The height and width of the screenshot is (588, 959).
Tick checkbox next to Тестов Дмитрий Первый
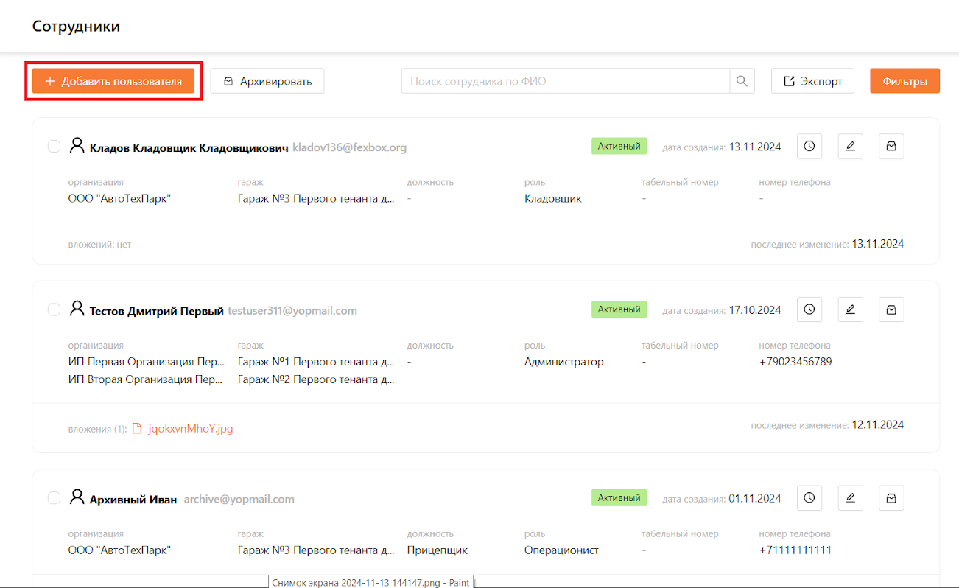point(54,310)
